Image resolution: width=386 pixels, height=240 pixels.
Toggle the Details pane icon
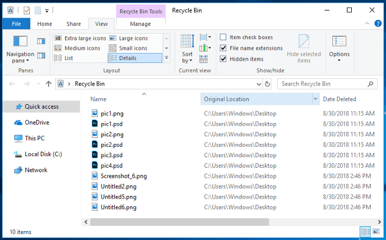(41, 56)
